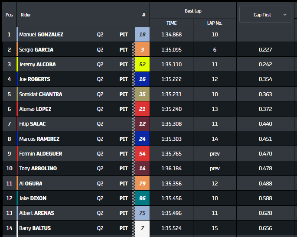The image size is (297, 237).
Task: Sort by Pos column header
Action: tap(9, 15)
